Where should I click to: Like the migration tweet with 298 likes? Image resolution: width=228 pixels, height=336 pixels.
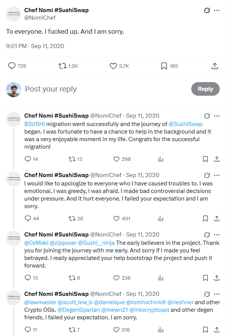(x=116, y=159)
